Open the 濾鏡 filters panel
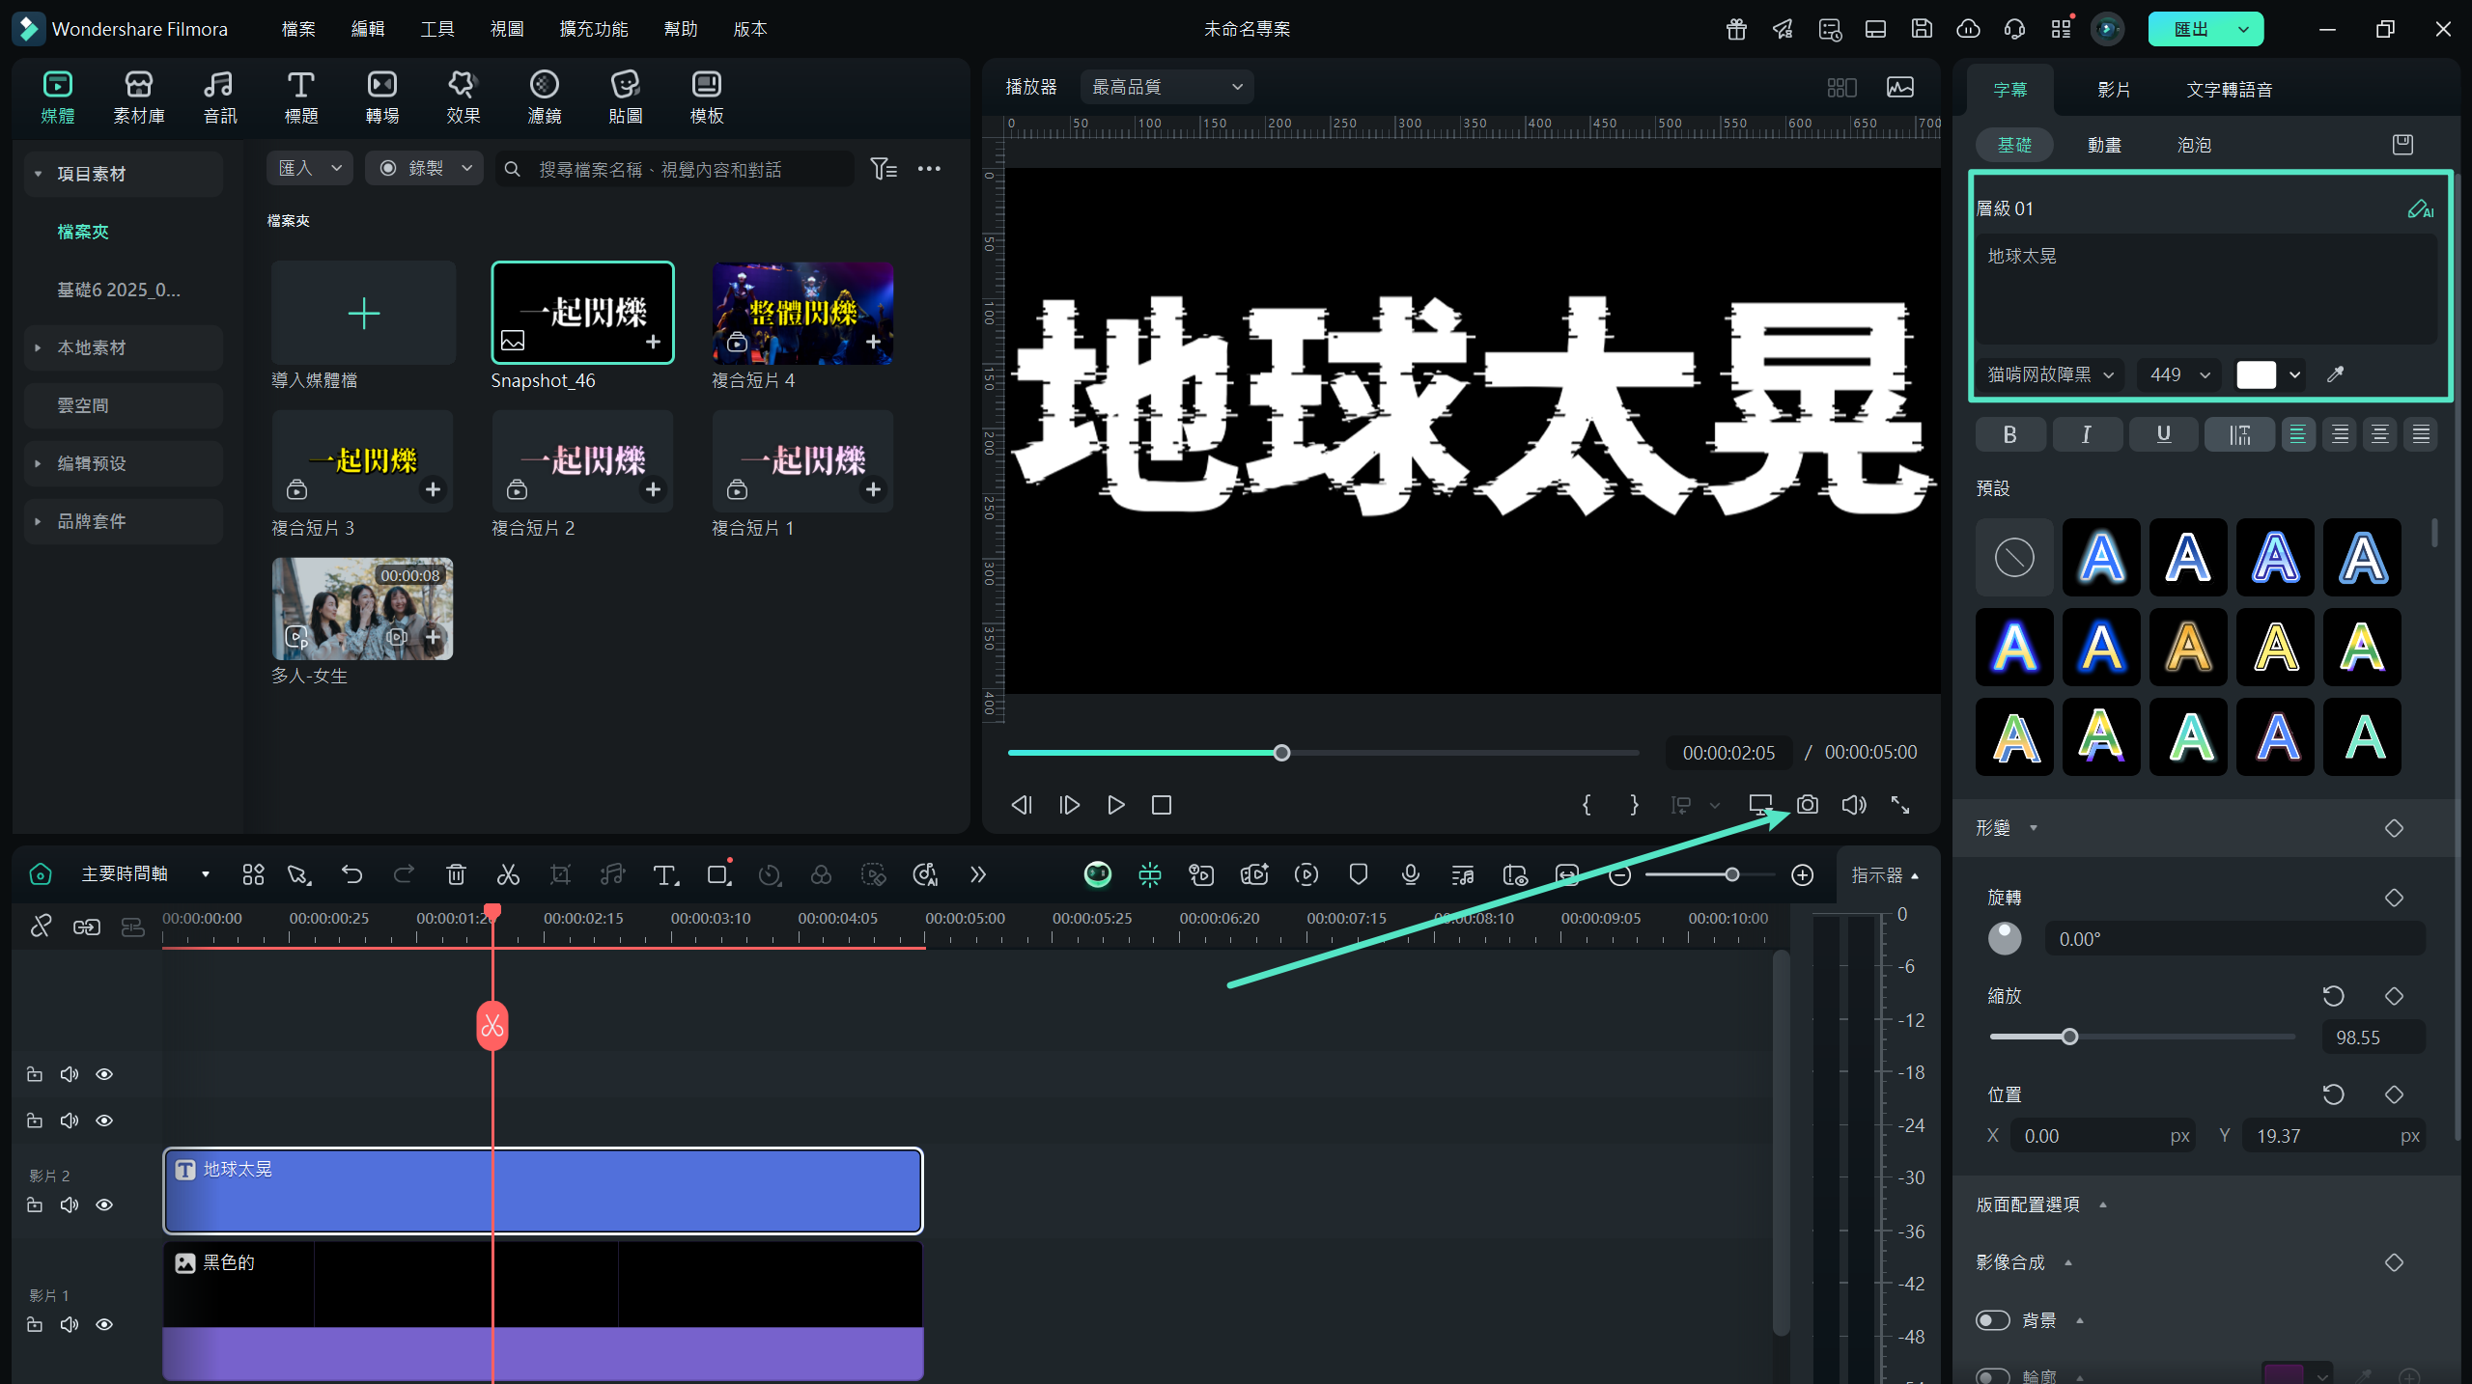 544,97
